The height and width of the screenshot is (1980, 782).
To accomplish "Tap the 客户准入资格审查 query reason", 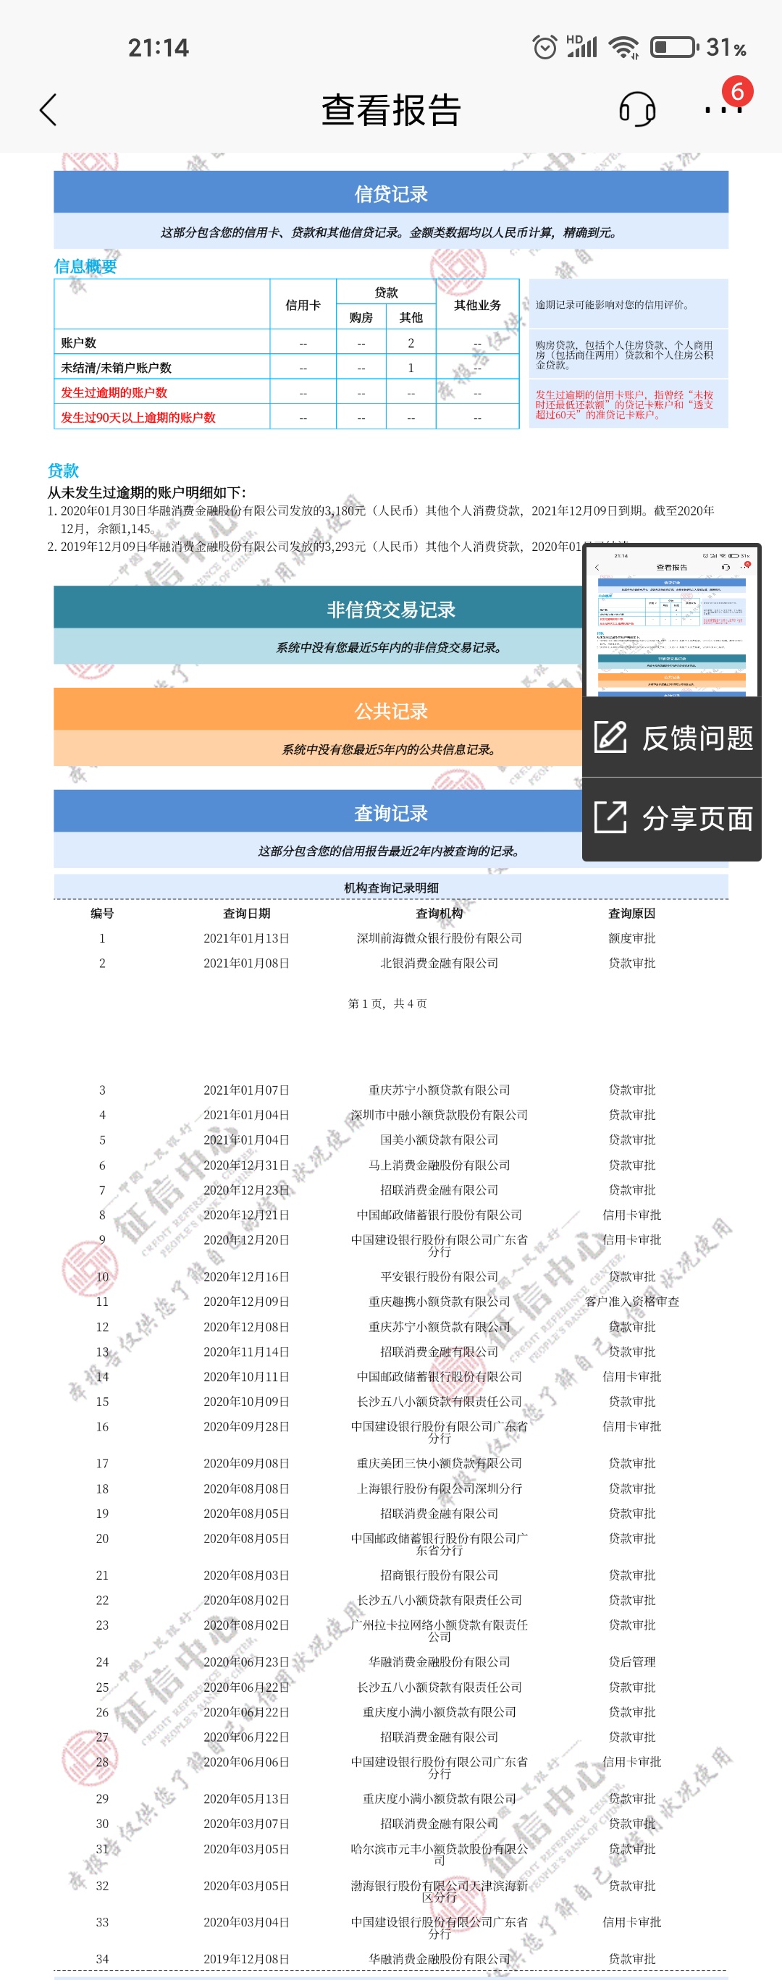I will click(632, 1301).
